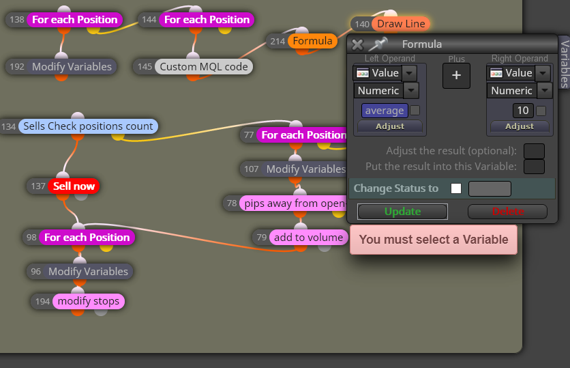Open Left Operand Numeric dropdown arrow
The image size is (570, 368).
[411, 91]
